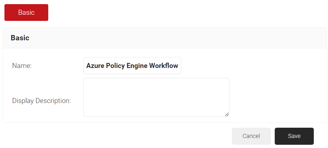This screenshot has width=328, height=148.
Task: Click the "Name:" label text
Action: click(x=22, y=66)
